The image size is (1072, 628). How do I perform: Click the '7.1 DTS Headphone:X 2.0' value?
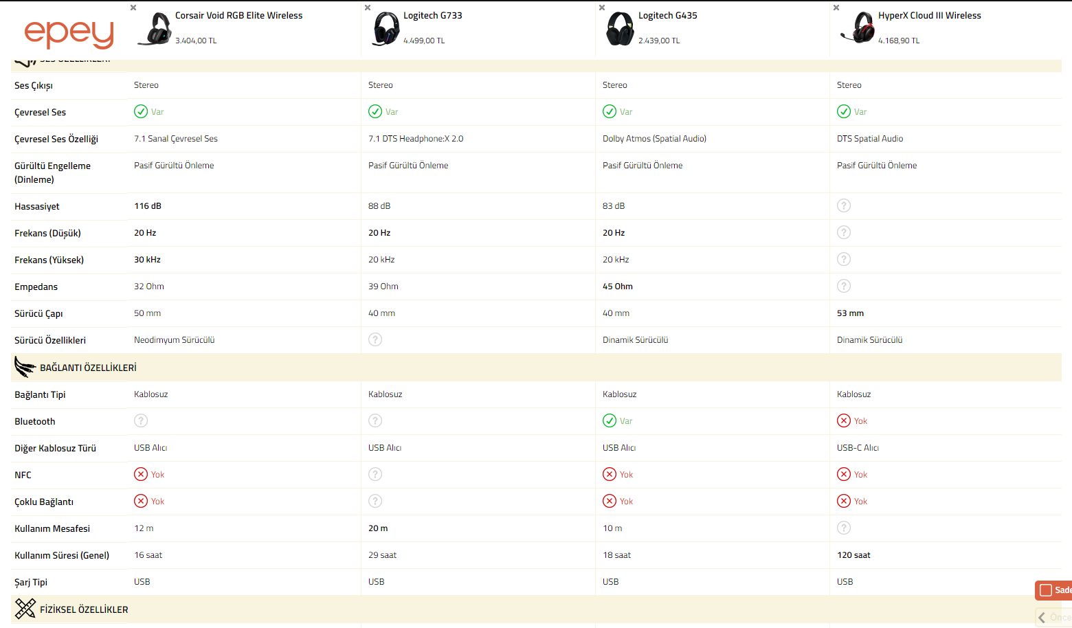pos(416,139)
